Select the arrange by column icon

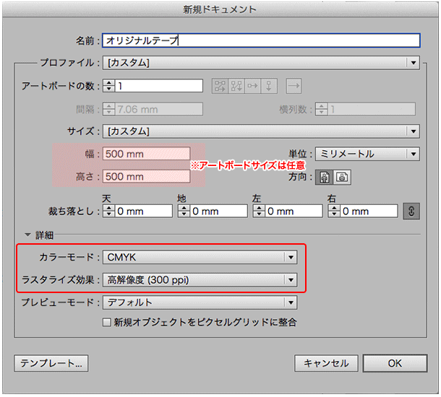tap(269, 86)
